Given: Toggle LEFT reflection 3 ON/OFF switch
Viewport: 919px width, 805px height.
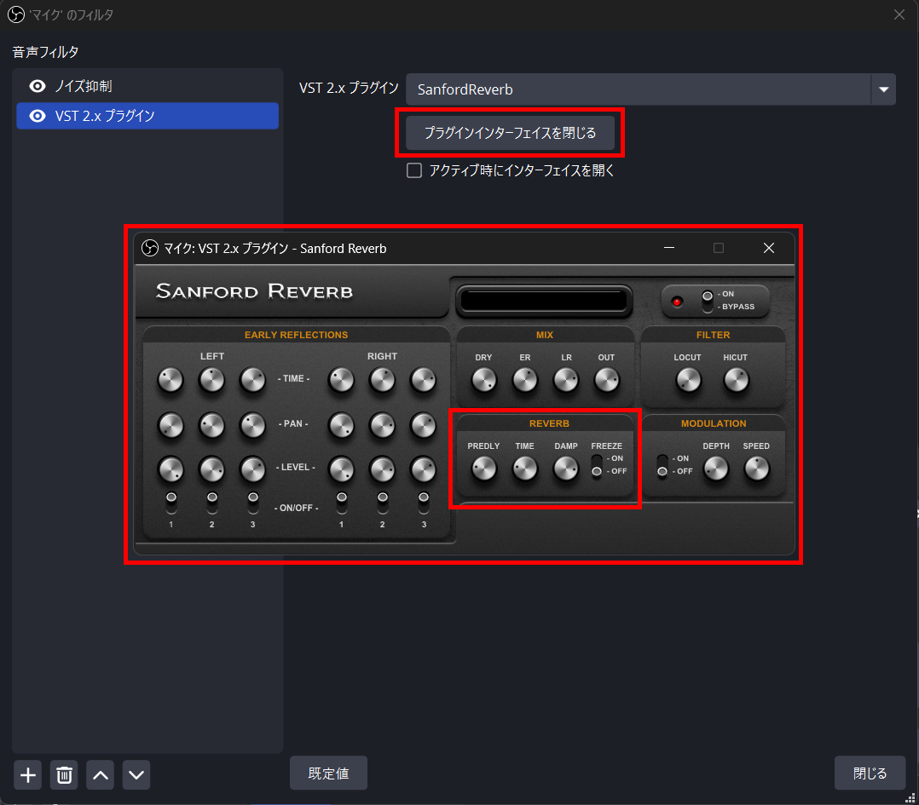Looking at the screenshot, I should (x=253, y=503).
